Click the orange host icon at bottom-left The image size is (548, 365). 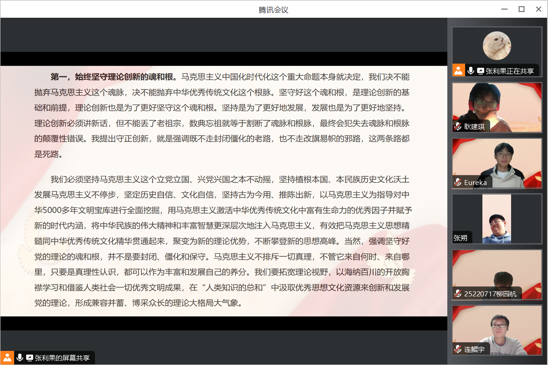(7, 357)
